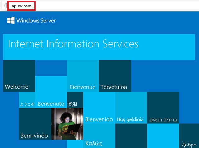Click the Benvenuto tile
This screenshot has height=148, width=199.
pos(51,92)
